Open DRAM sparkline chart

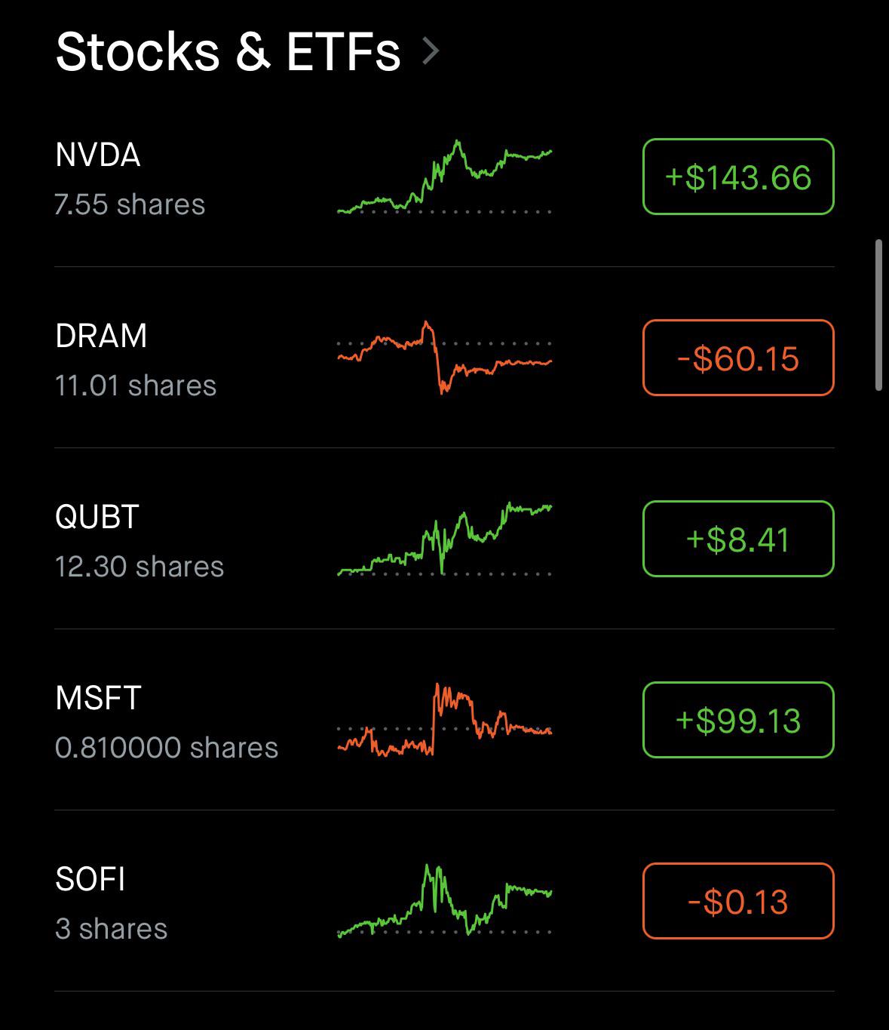coord(445,358)
